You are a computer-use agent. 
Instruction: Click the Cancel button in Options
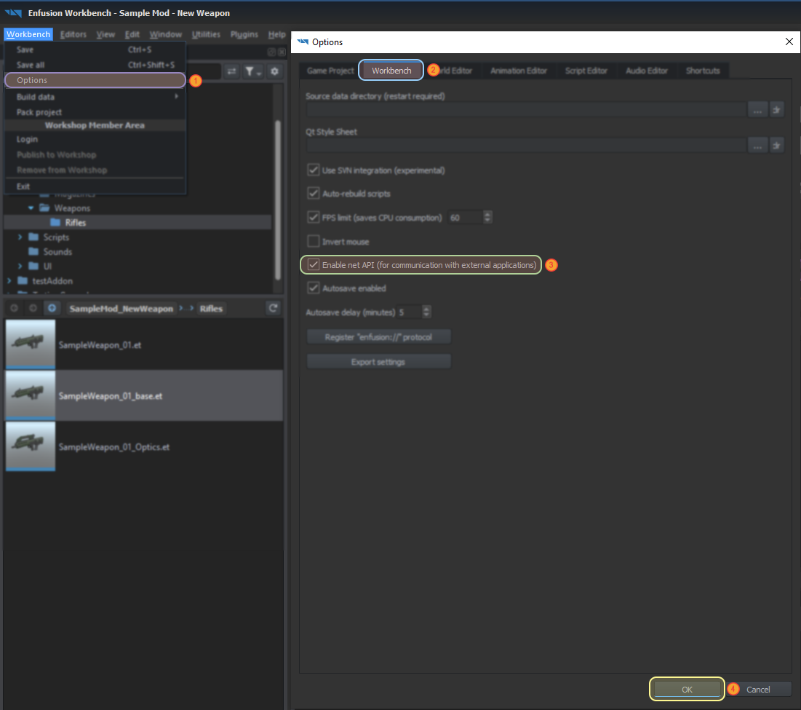pos(758,689)
